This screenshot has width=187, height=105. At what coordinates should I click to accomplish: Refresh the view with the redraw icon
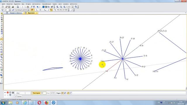pos(76,7)
